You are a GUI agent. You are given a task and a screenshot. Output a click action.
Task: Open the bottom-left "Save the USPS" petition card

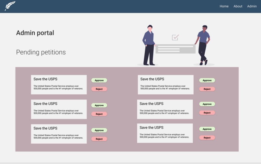pos(59,134)
